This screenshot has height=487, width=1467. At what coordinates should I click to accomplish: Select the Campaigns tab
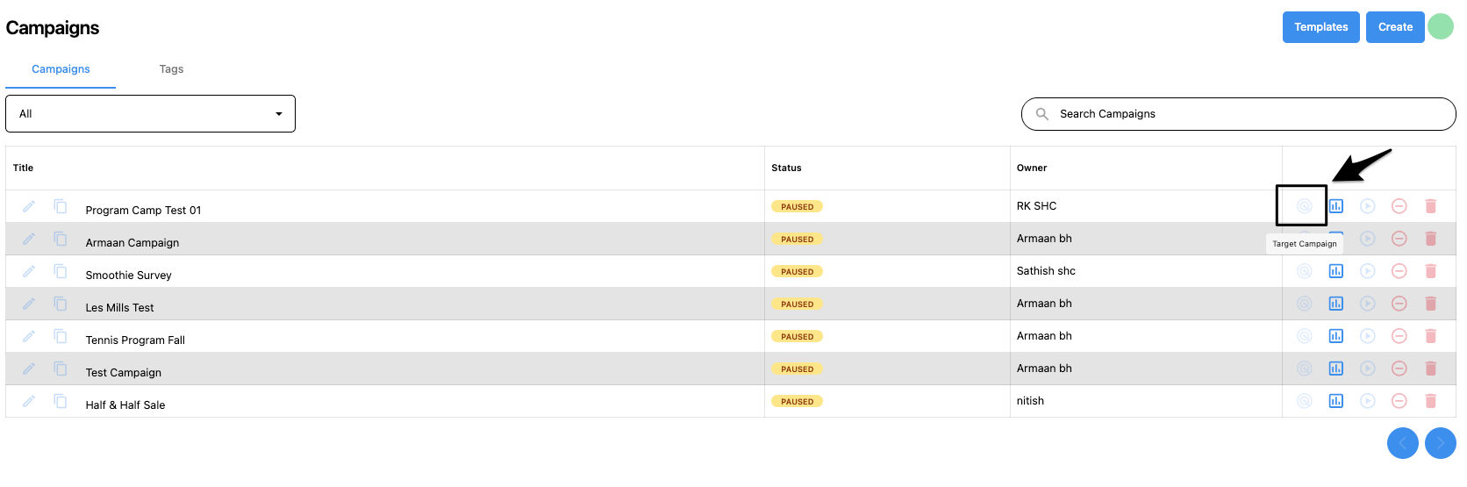click(61, 69)
